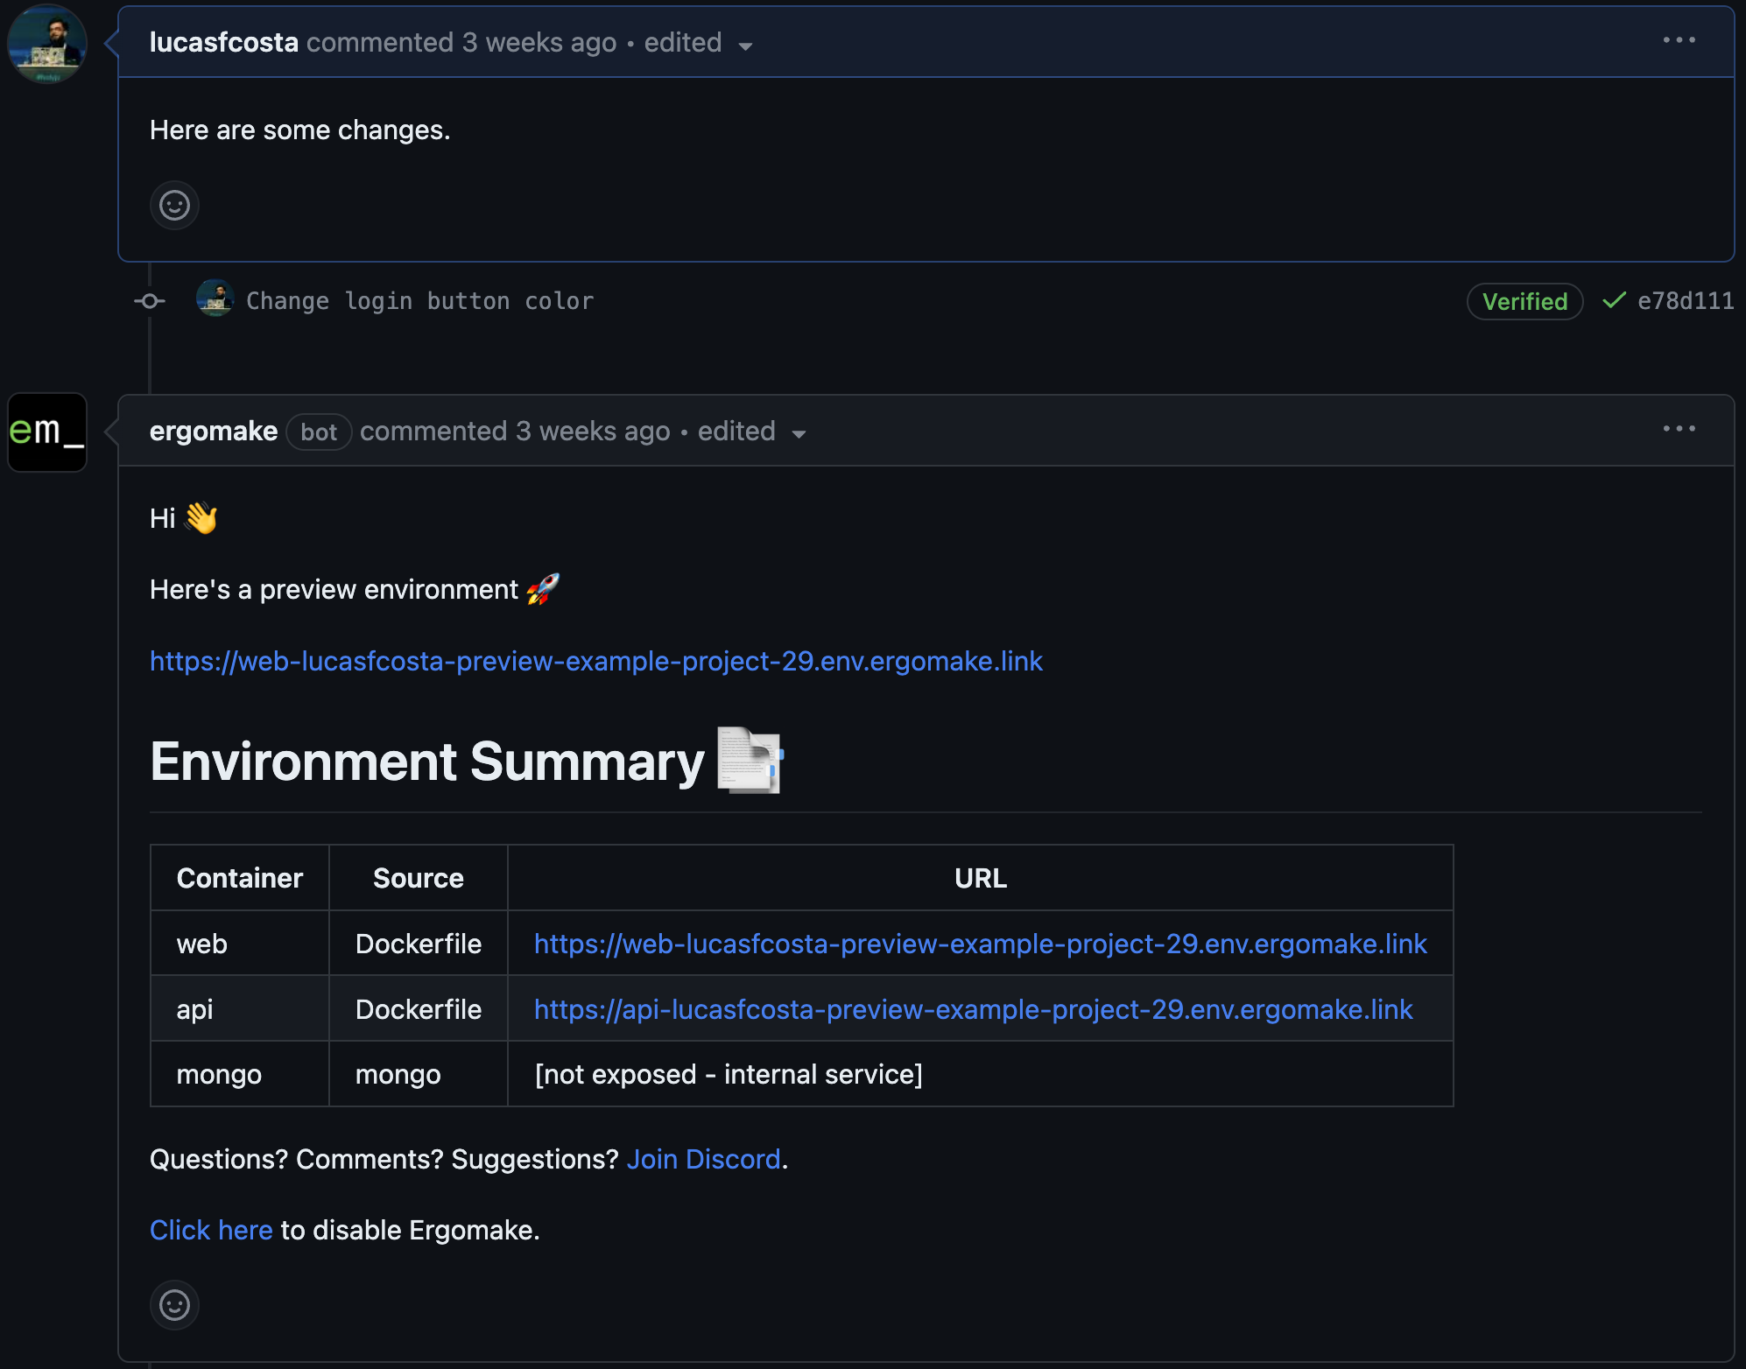Open web container URL in table
The image size is (1746, 1369).
coord(980,944)
